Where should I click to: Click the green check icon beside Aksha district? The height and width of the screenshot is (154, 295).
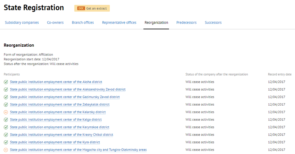[6, 82]
